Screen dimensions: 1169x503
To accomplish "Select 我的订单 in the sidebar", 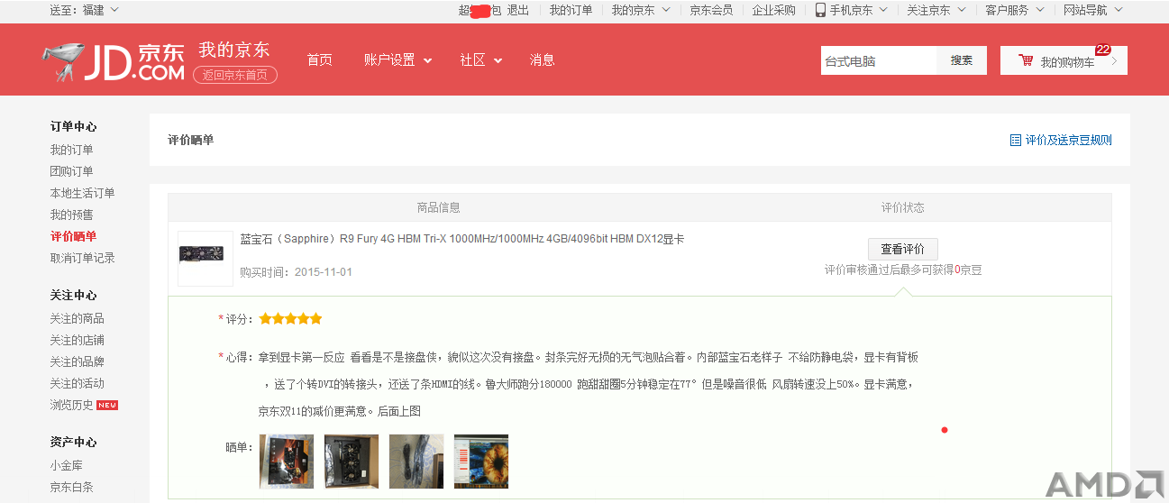I will pos(71,150).
